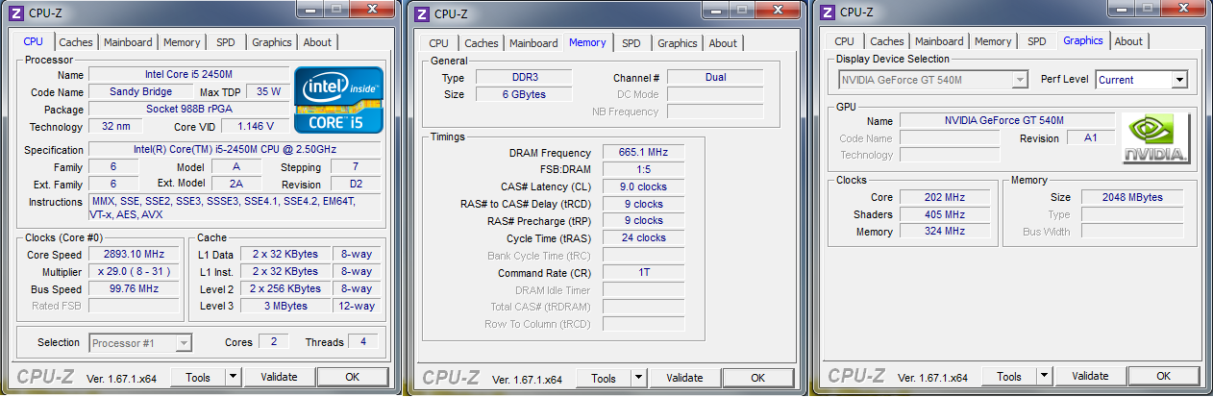Screen dimensions: 1213x397
Task: Click the Core VID value 1.146 V
Action: pos(255,126)
